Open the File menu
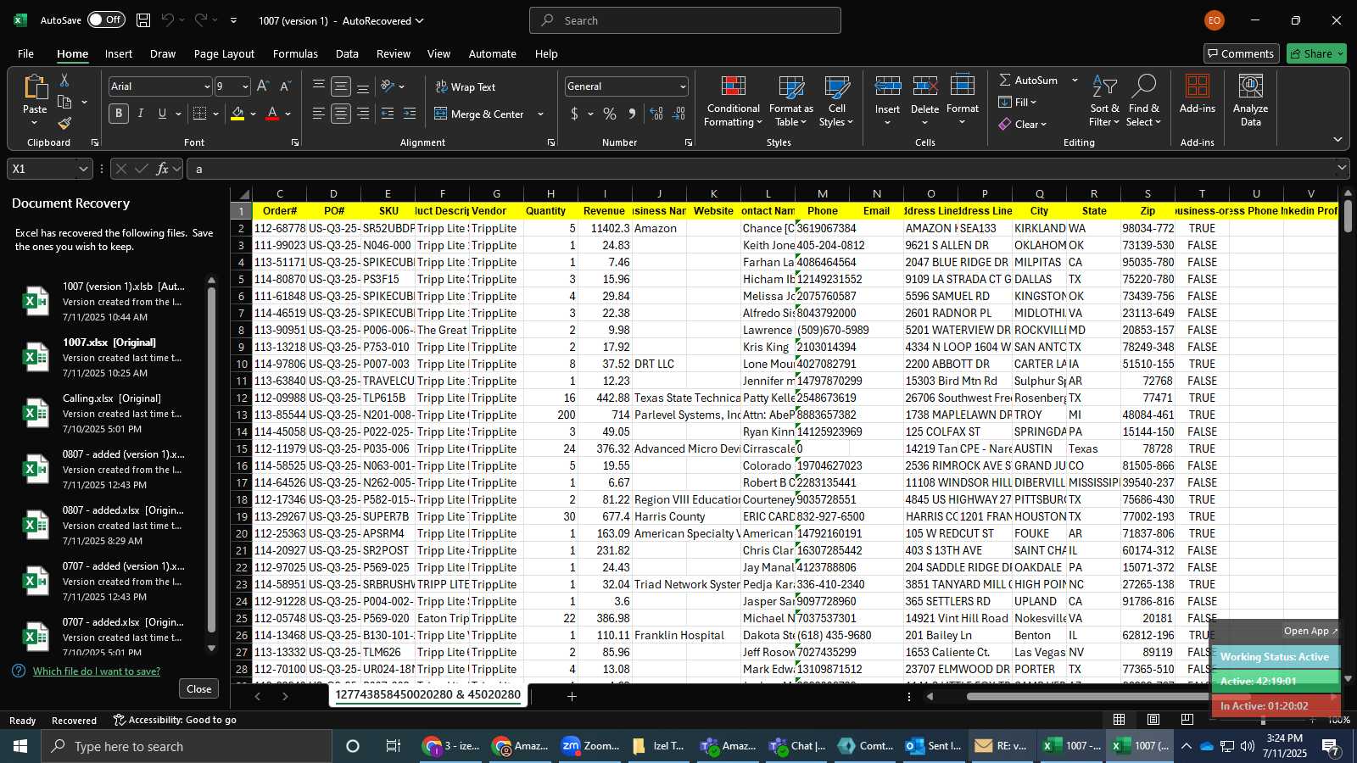This screenshot has width=1357, height=763. (x=25, y=53)
